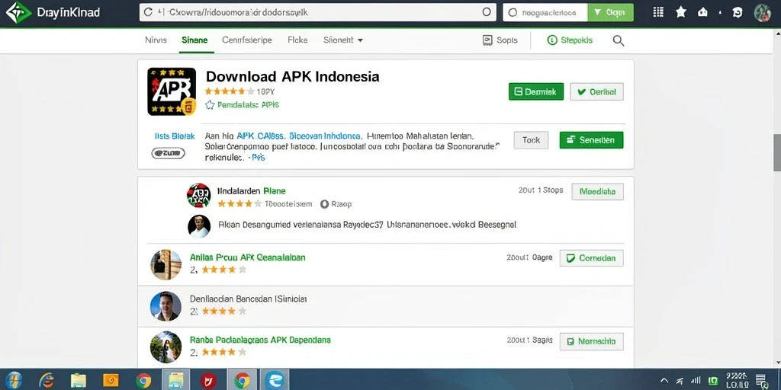
Task: Open the apps grid icon in header
Action: tap(658, 12)
